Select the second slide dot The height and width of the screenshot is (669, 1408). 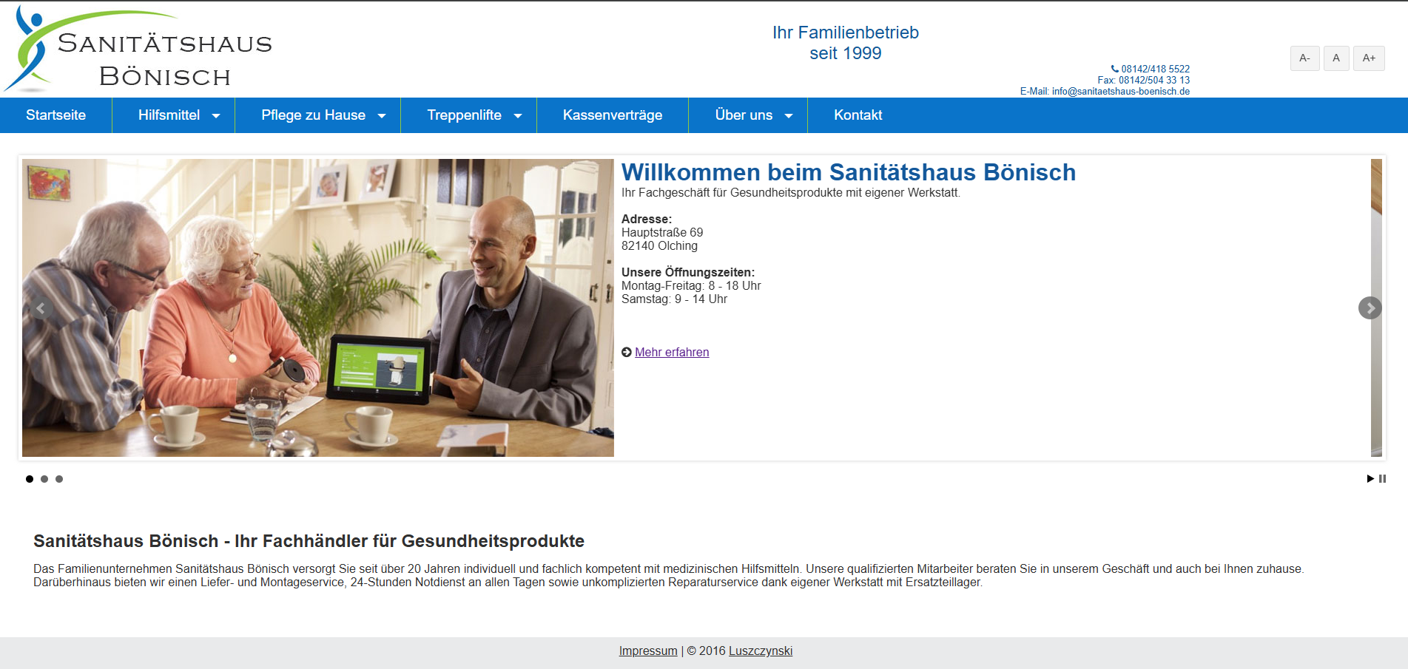[x=44, y=479]
